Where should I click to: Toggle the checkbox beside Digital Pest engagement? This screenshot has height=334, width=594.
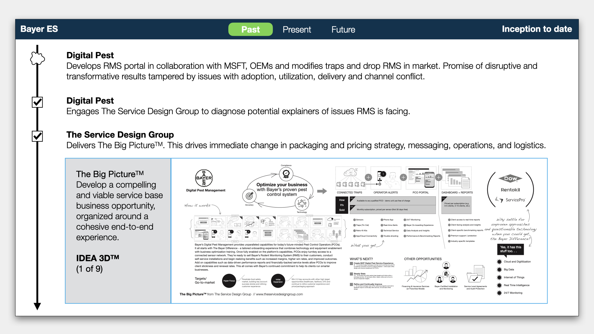coord(37,102)
